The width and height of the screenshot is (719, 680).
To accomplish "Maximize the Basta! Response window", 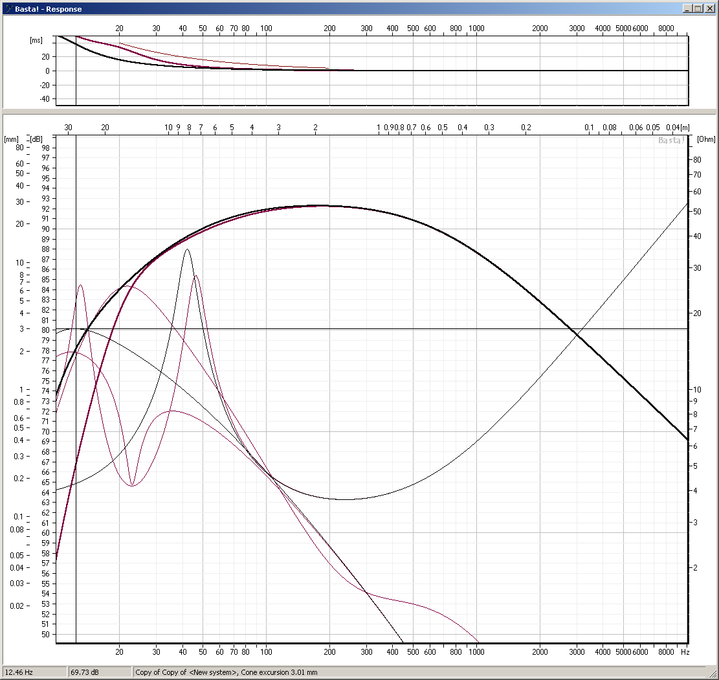I will coord(698,8).
